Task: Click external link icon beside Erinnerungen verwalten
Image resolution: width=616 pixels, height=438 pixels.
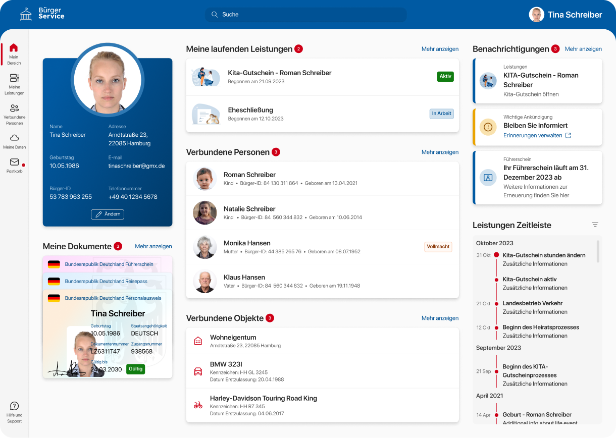Action: (x=568, y=135)
